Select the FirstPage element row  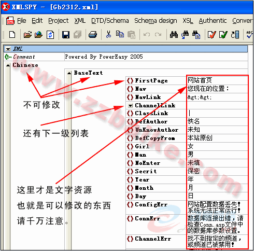187,80
